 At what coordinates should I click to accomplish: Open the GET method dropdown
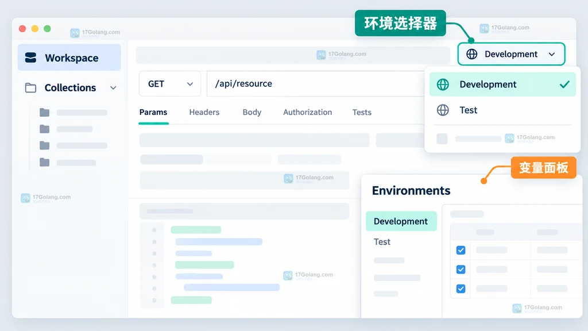170,84
